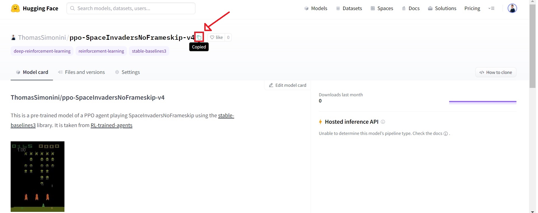538x213 pixels.
Task: Open Spaces from the top navigation
Action: coord(382,8)
